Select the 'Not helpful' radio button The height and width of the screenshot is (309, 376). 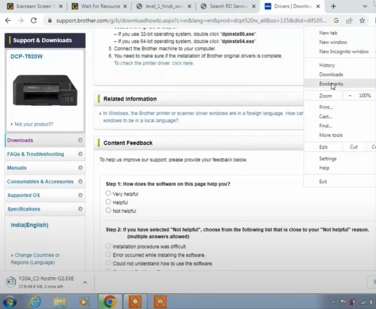tap(108, 211)
